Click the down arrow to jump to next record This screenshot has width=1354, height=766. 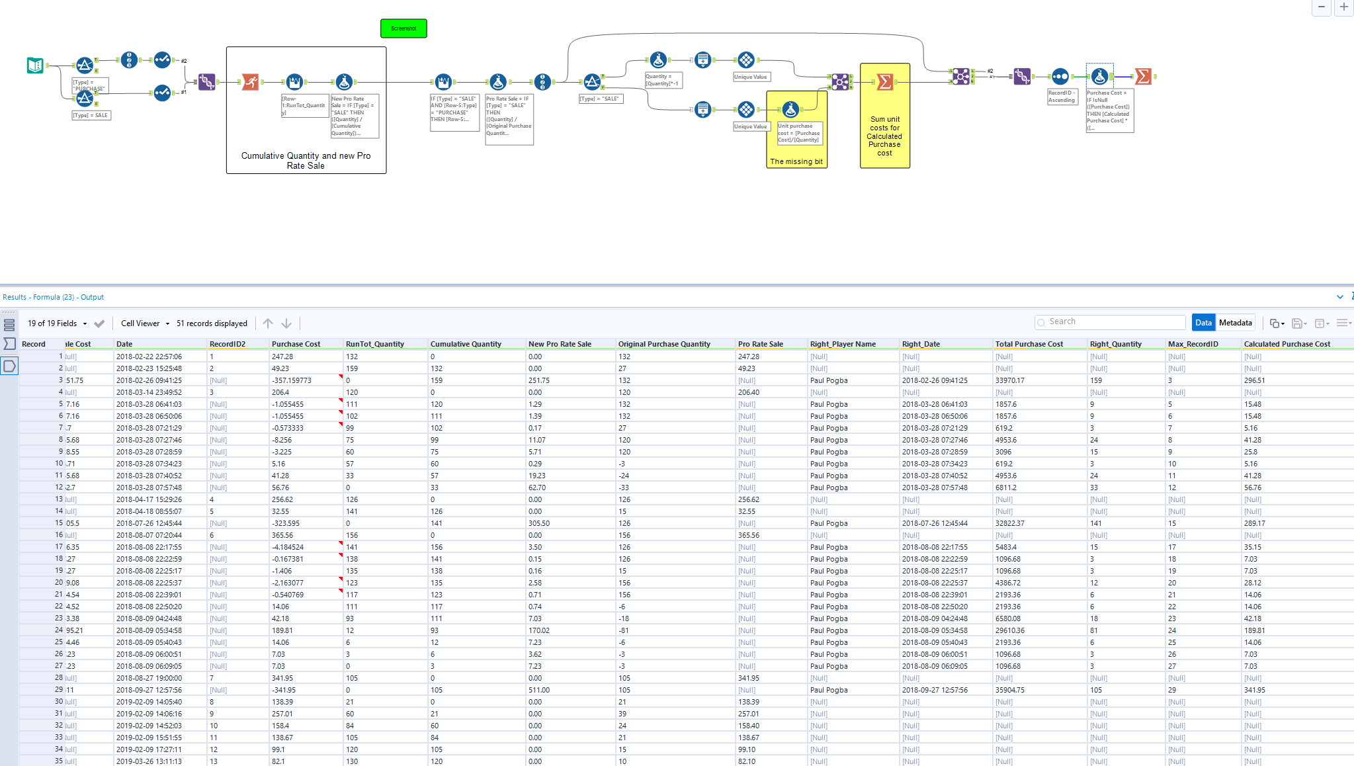click(x=286, y=323)
